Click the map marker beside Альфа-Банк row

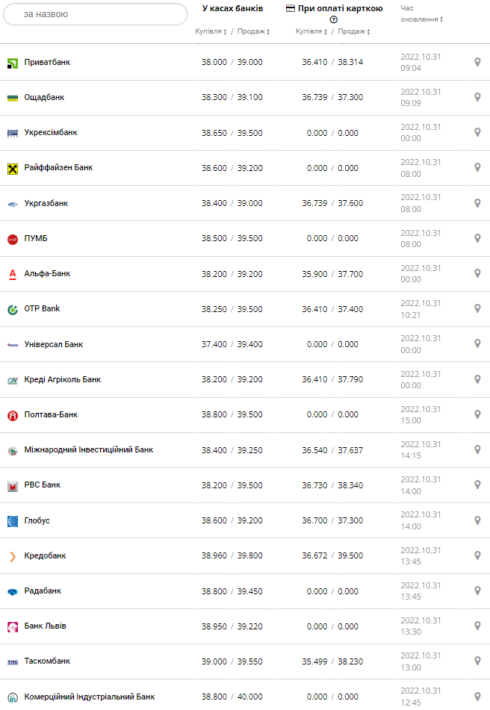pos(477,273)
